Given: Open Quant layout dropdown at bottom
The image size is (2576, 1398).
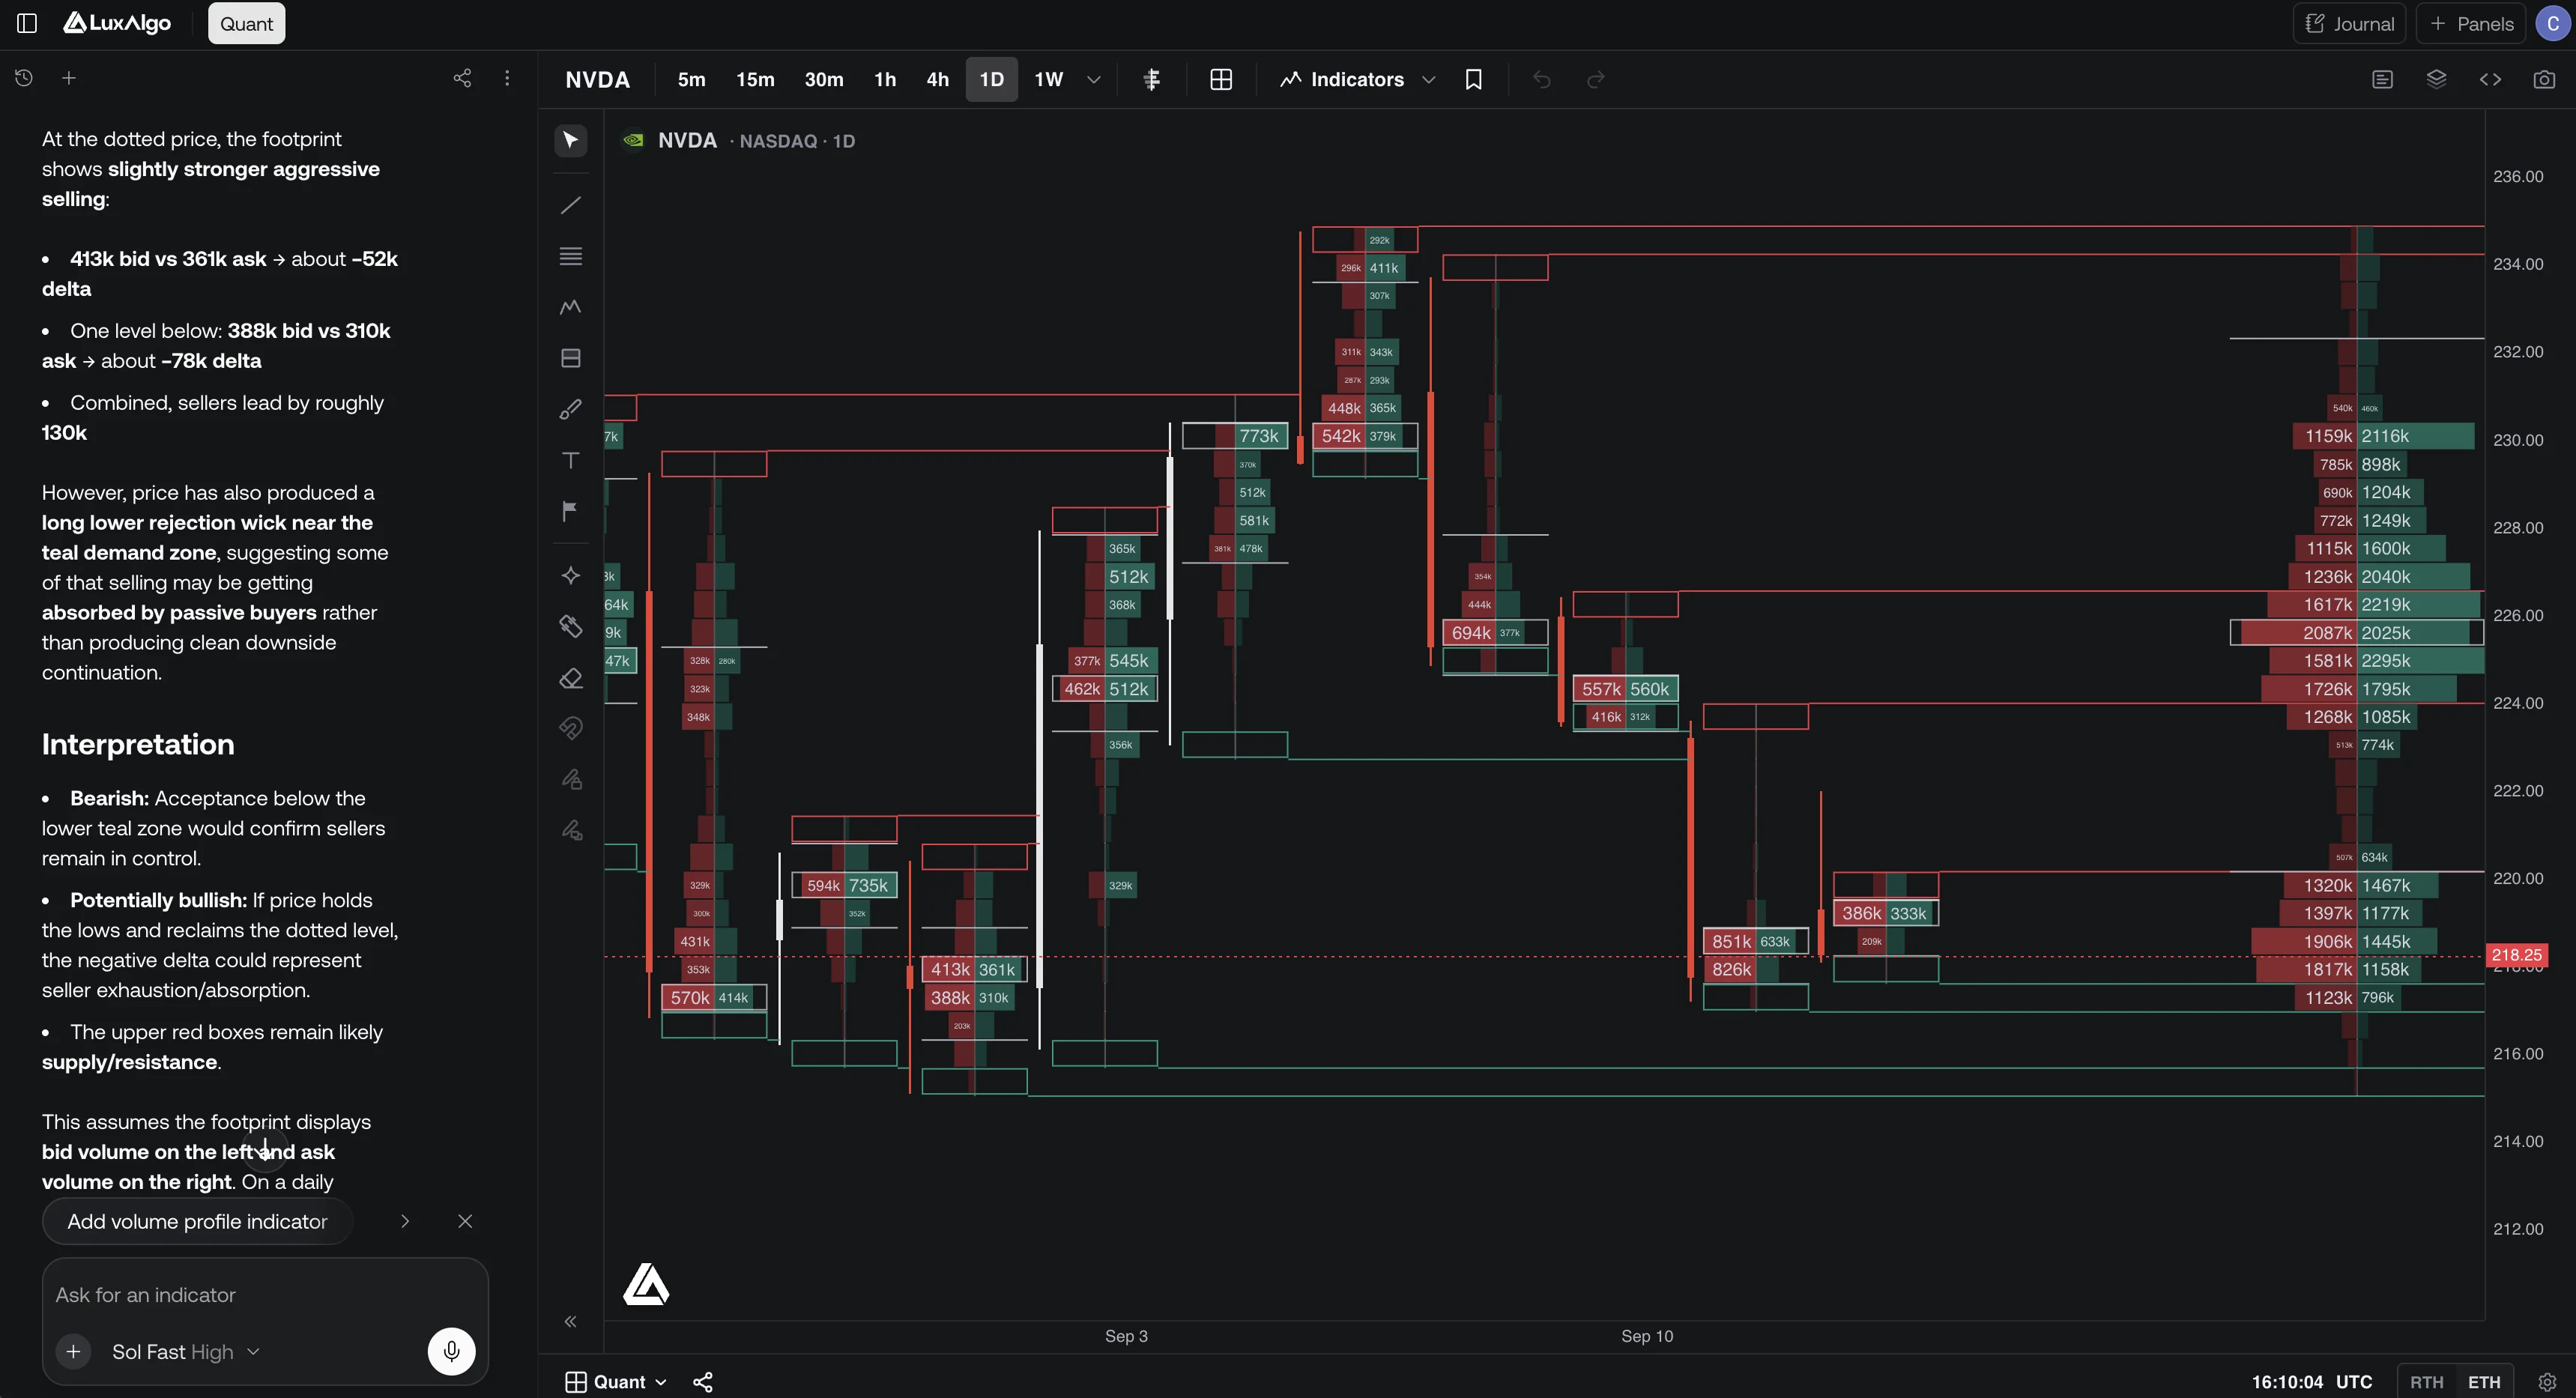Looking at the screenshot, I should tap(616, 1381).
